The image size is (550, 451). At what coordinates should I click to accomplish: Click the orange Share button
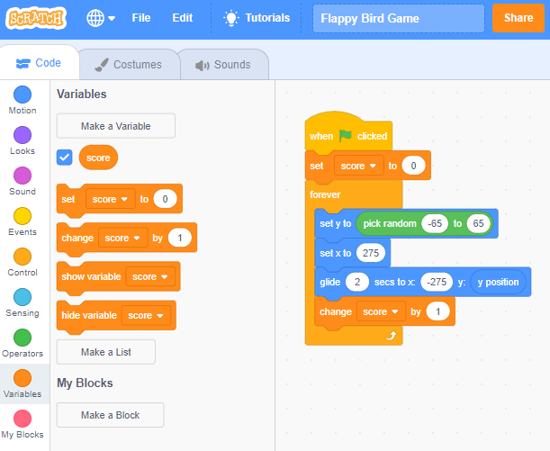point(518,18)
